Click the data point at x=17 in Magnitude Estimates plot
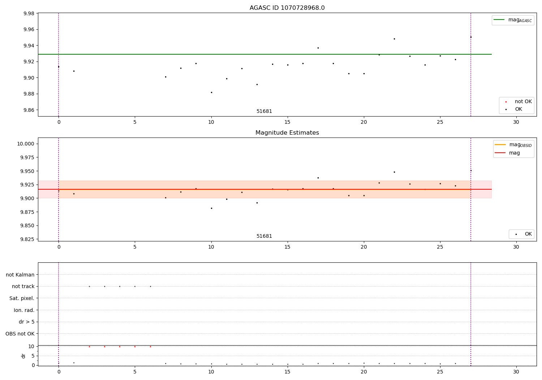This screenshot has height=380, width=542. pos(318,178)
